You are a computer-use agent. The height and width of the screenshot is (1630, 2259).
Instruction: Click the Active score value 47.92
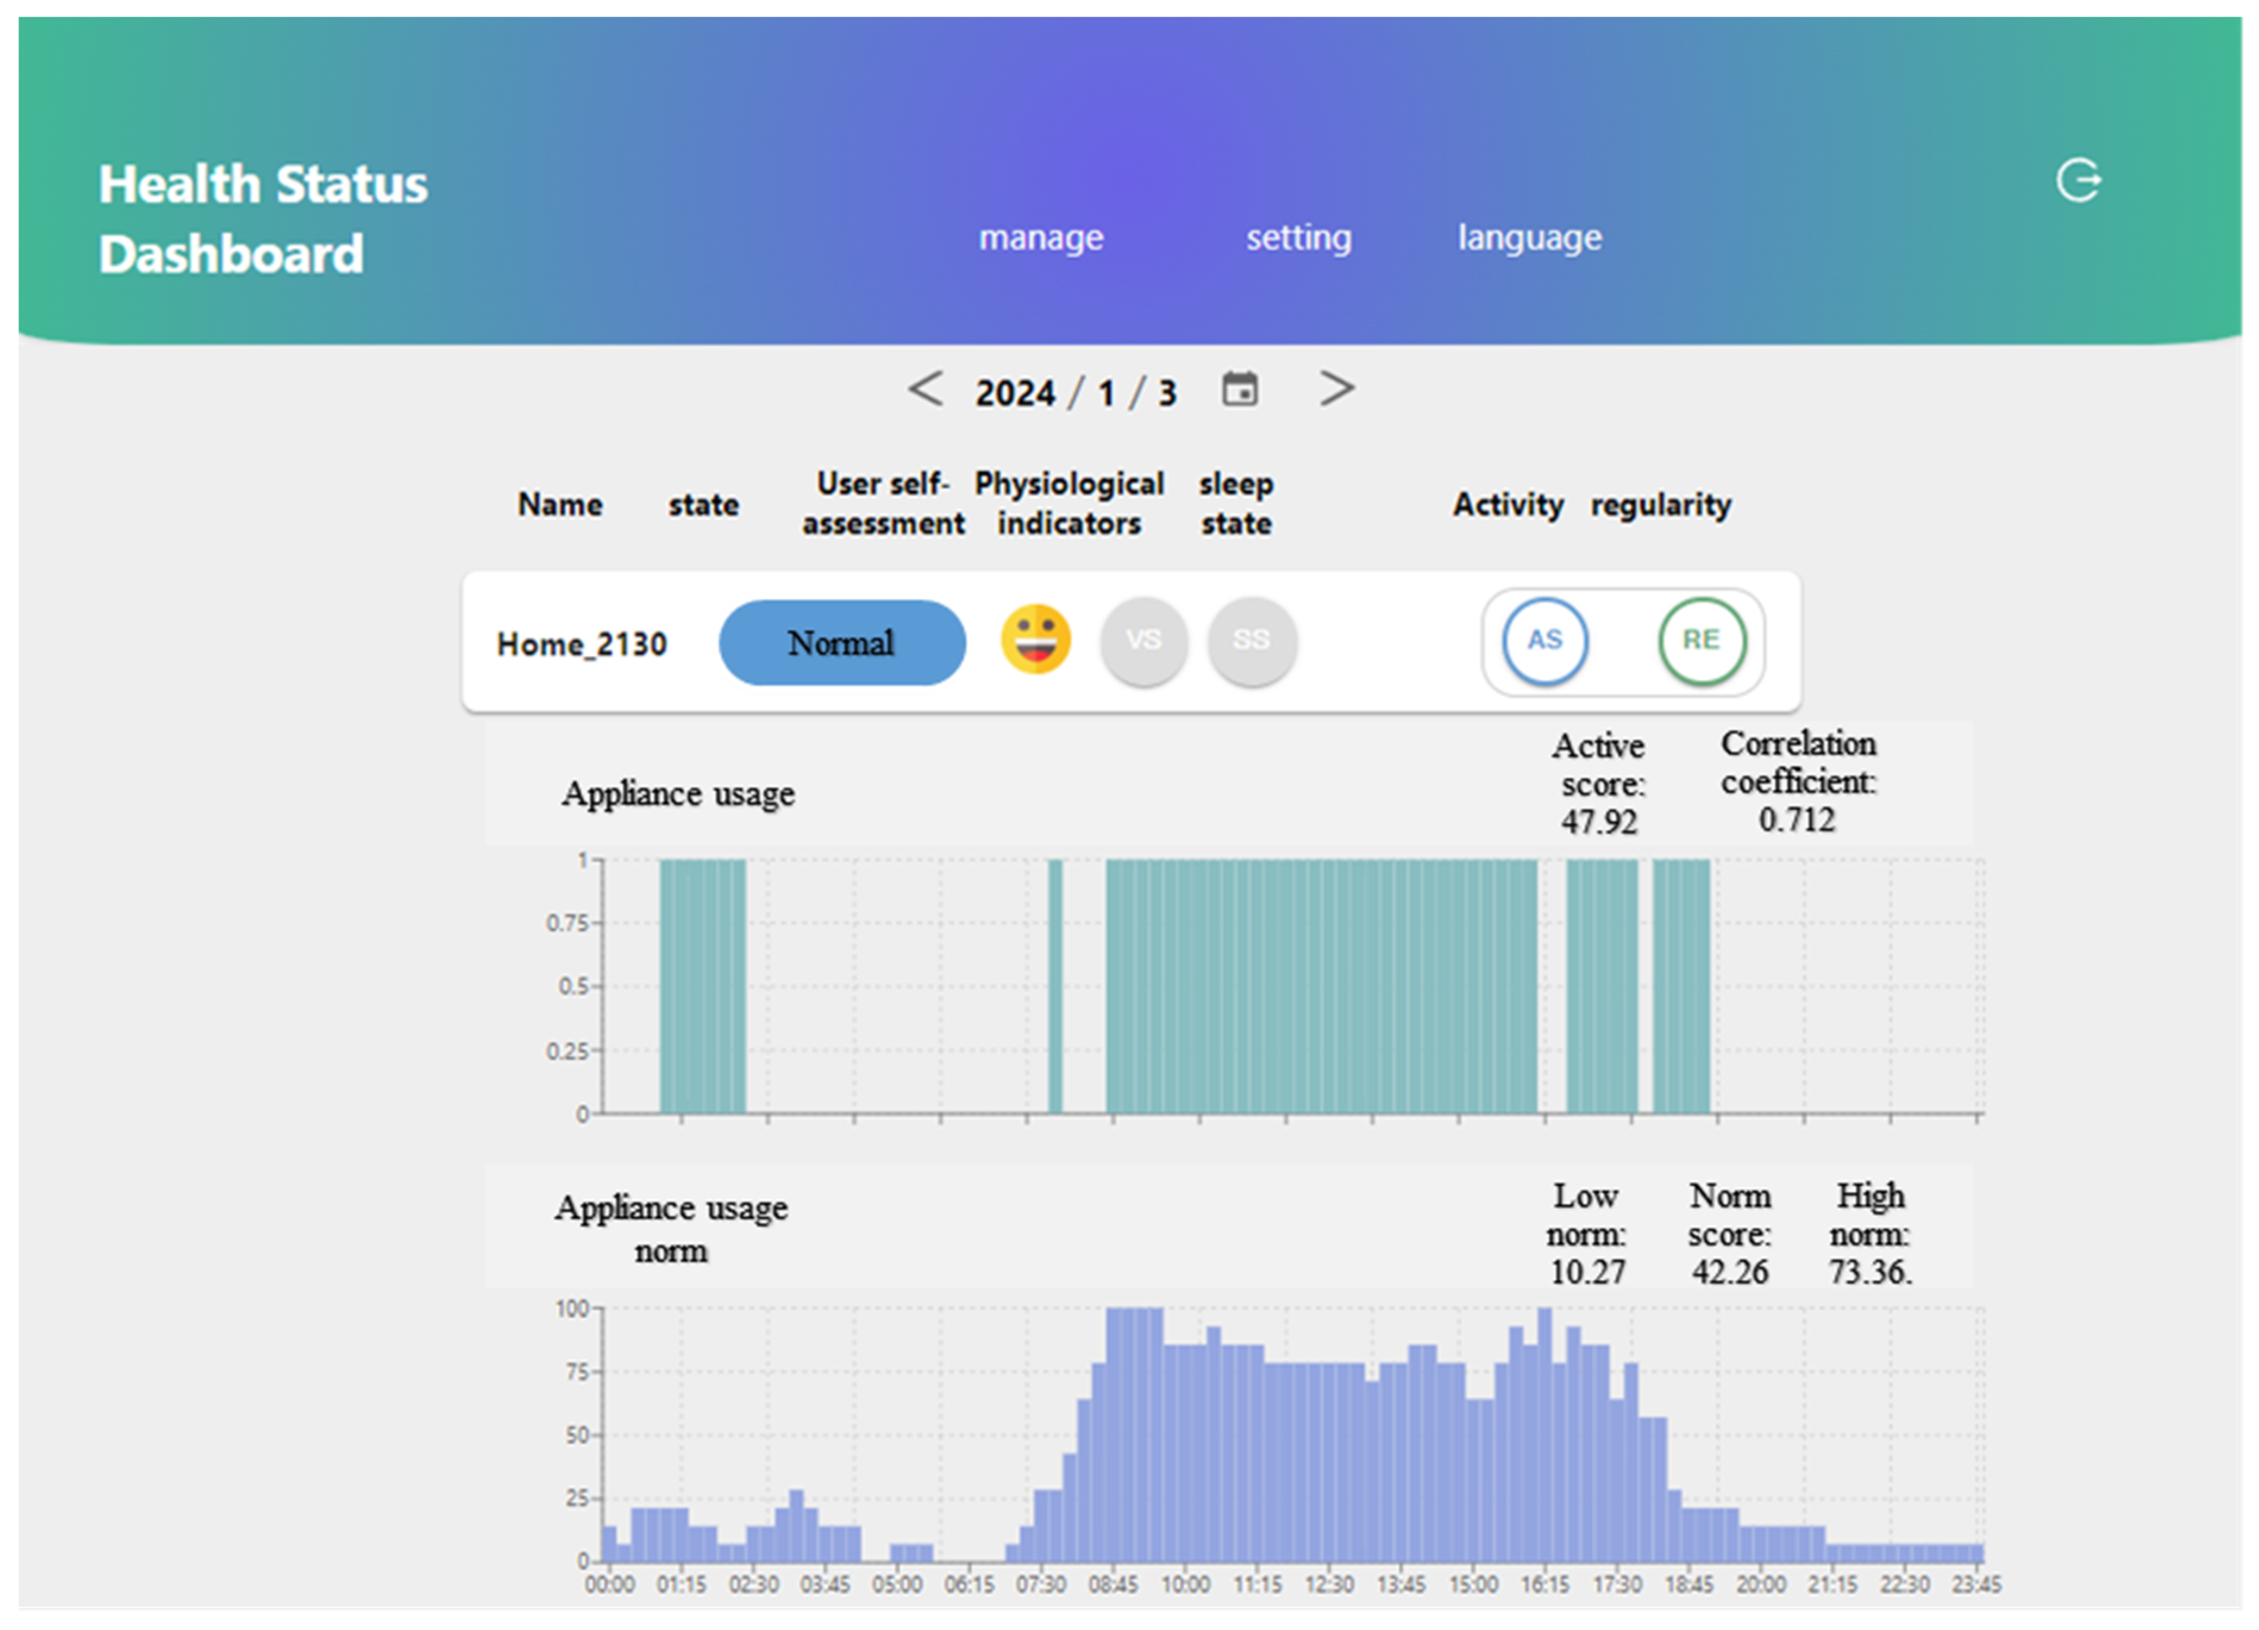(1599, 822)
